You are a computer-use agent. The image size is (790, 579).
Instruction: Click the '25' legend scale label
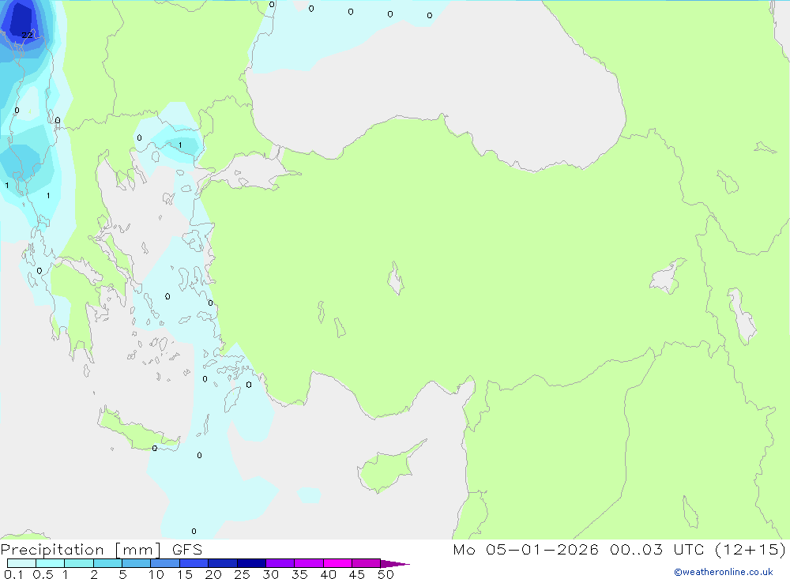point(242,574)
